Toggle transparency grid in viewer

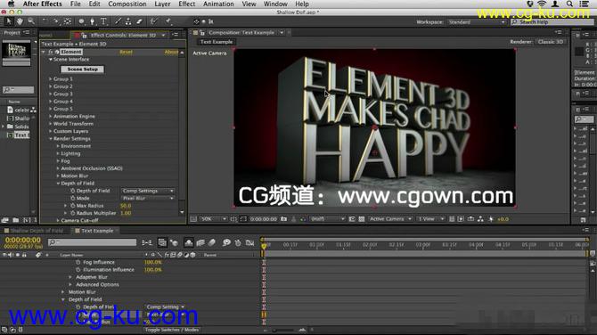(x=362, y=219)
